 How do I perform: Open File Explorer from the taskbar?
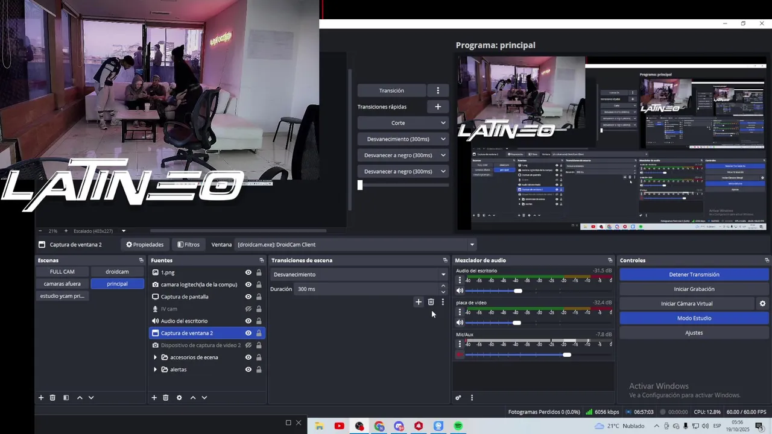pyautogui.click(x=319, y=426)
